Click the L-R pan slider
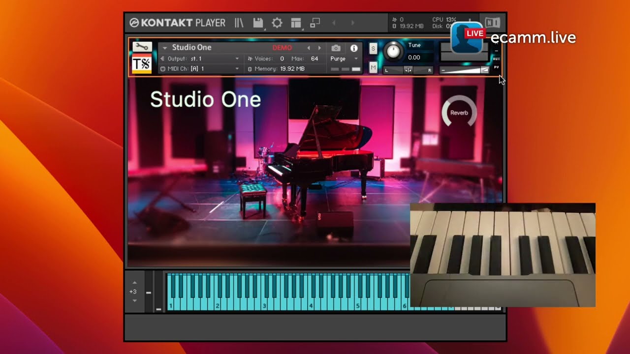 408,70
